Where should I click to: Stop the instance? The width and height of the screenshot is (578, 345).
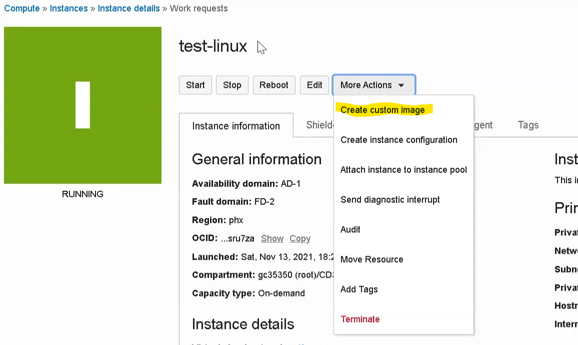click(x=232, y=85)
